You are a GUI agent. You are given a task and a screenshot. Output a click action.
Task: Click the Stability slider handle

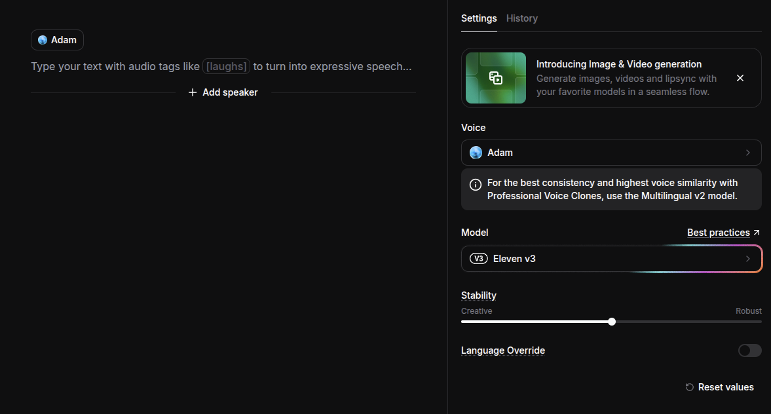[611, 322]
